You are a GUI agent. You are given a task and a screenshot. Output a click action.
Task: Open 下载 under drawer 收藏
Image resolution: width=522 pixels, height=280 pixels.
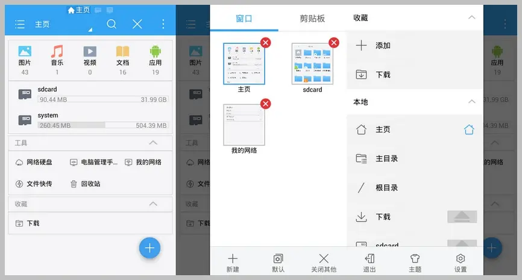click(415, 75)
